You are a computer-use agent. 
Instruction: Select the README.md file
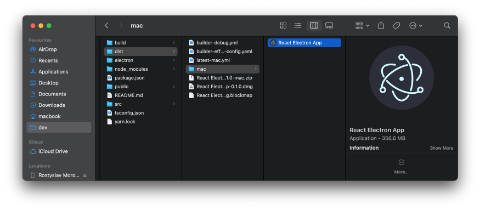141,95
